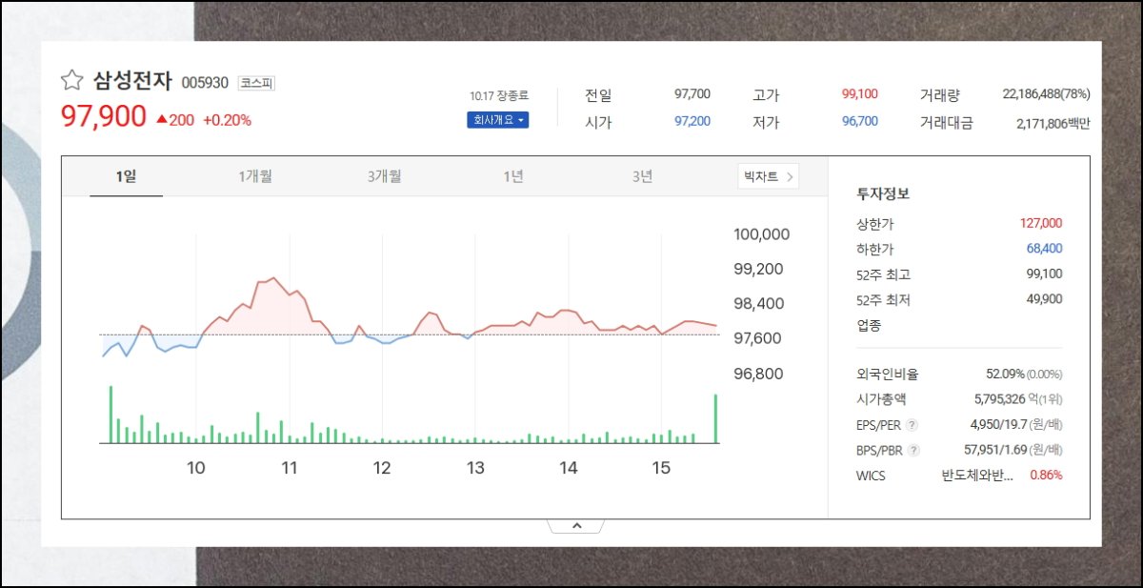Click the 고가 value 99,100 in header
The width and height of the screenshot is (1143, 588).
tap(860, 94)
